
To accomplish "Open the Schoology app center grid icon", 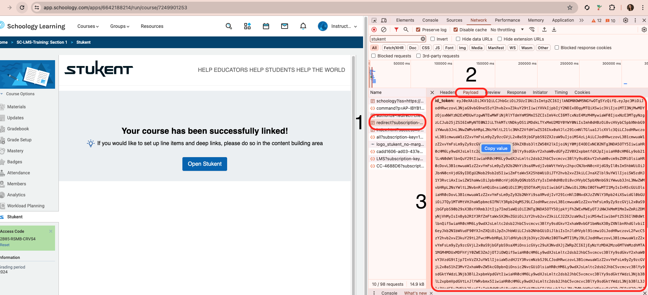I will click(247, 26).
